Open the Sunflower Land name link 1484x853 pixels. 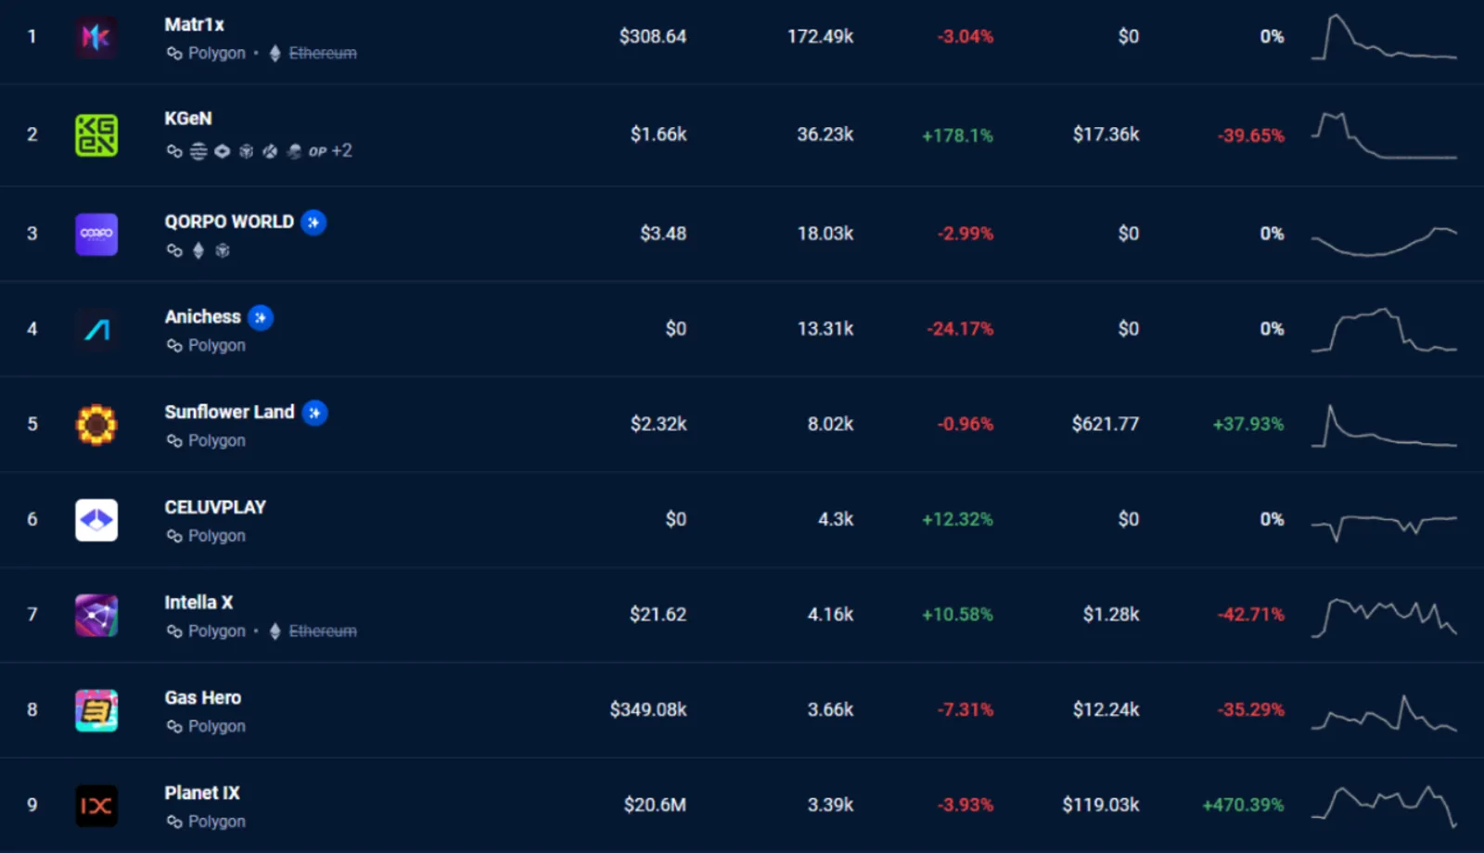(x=229, y=412)
